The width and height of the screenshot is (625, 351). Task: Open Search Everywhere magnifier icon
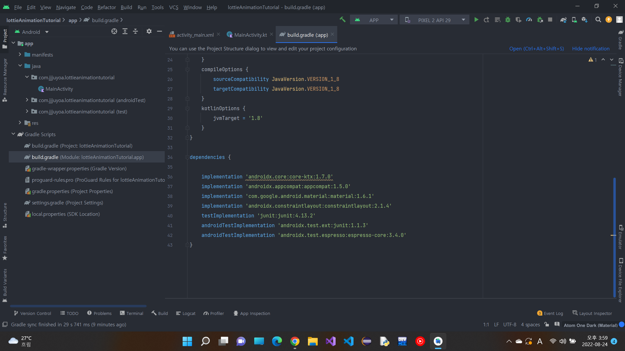coord(598,20)
